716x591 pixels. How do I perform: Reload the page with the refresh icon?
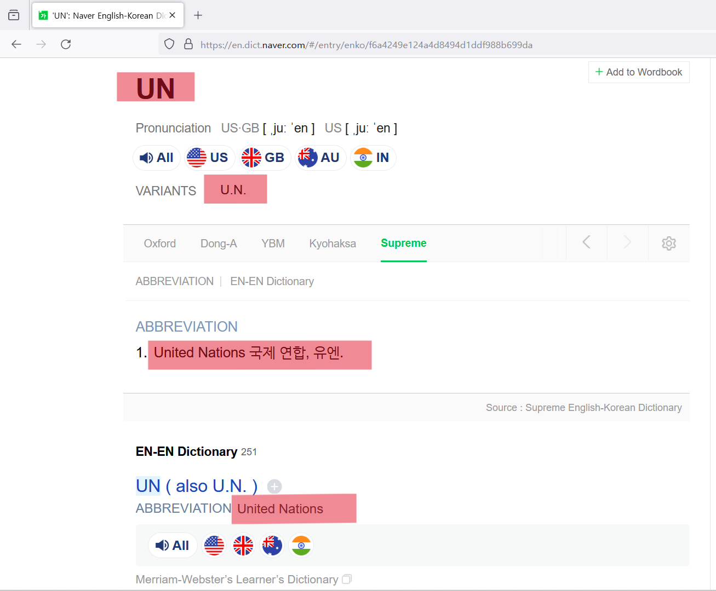(66, 44)
